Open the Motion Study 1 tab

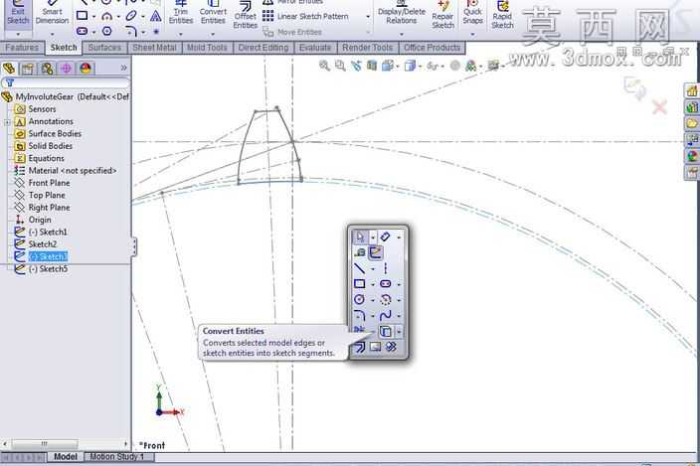tap(117, 457)
